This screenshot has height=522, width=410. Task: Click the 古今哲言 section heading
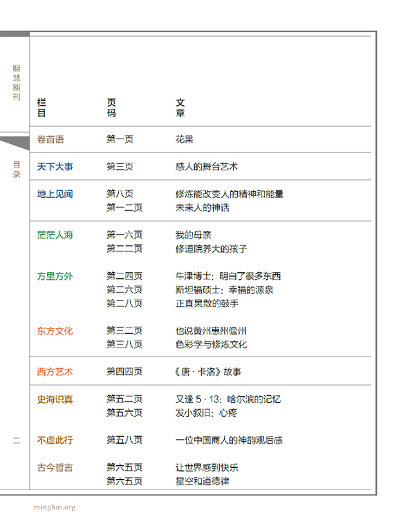pyautogui.click(x=55, y=468)
